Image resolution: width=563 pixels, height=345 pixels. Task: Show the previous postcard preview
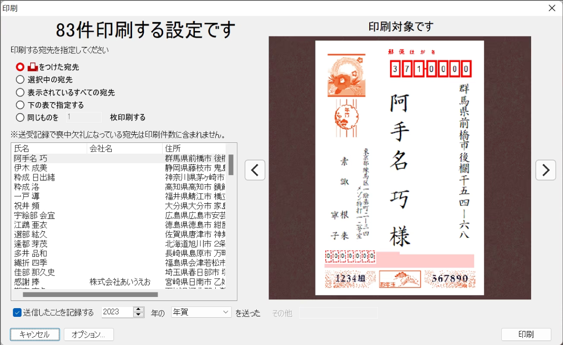(x=255, y=170)
